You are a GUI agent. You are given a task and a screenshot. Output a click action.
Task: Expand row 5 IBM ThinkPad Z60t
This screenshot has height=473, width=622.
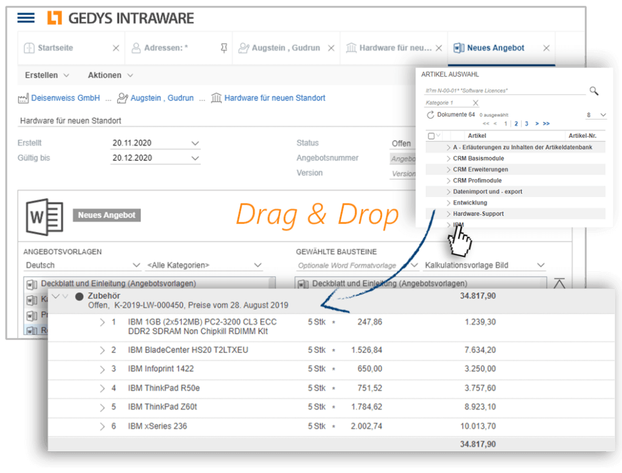(102, 407)
